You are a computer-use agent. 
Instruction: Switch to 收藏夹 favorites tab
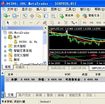click(20, 67)
